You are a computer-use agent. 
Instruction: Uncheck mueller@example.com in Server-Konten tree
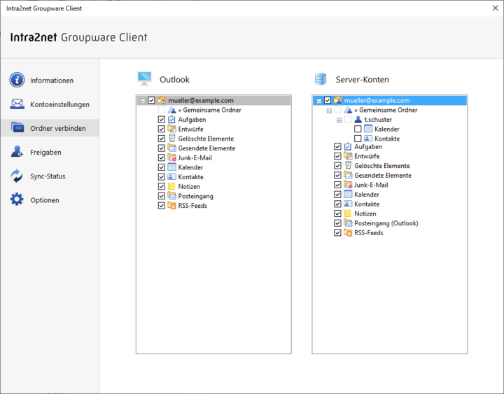point(328,100)
